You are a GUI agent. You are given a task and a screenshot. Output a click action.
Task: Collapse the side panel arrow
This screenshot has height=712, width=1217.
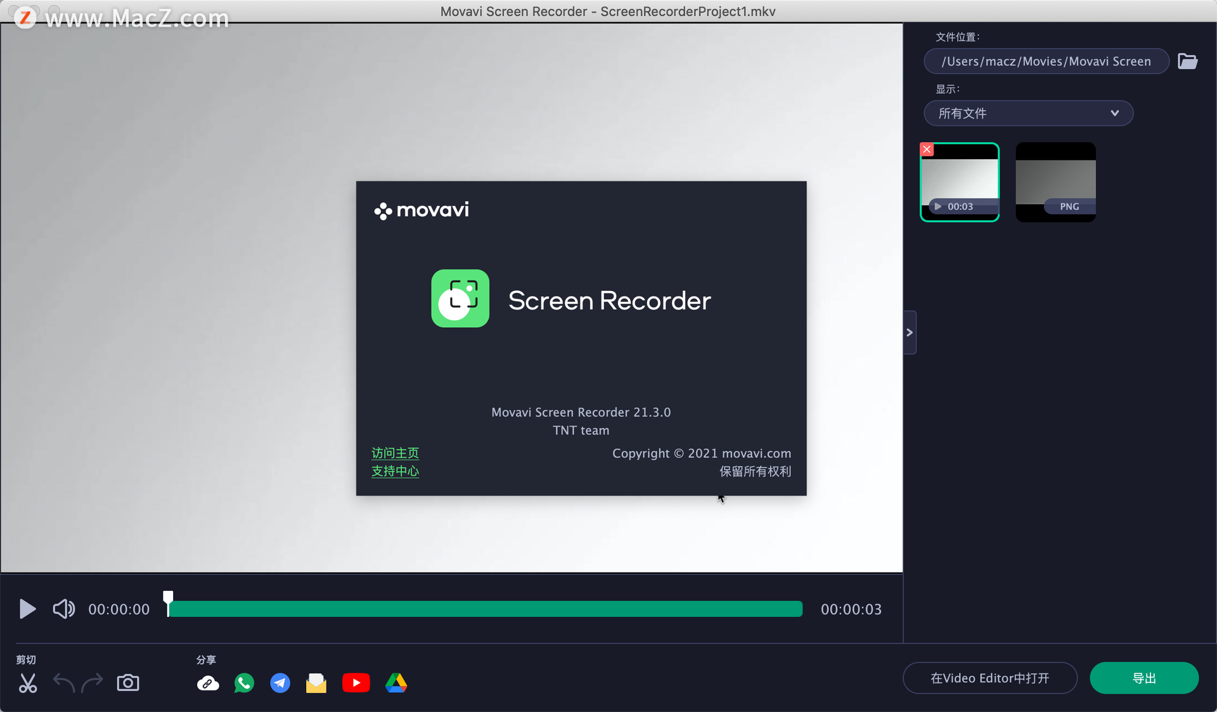pos(910,332)
